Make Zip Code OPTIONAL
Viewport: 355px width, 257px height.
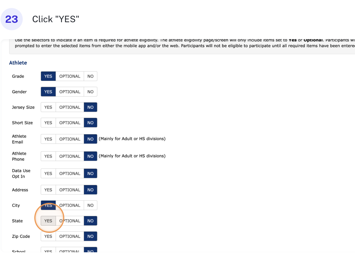[x=70, y=236]
